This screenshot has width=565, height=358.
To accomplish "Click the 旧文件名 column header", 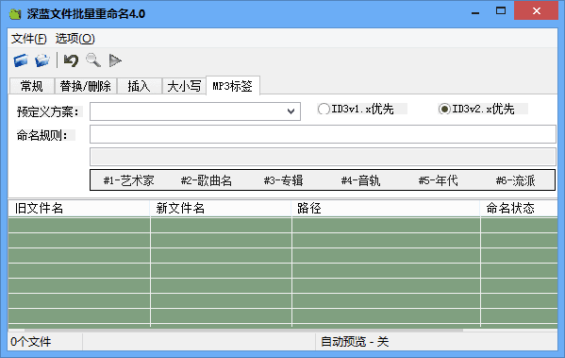I will pos(79,208).
